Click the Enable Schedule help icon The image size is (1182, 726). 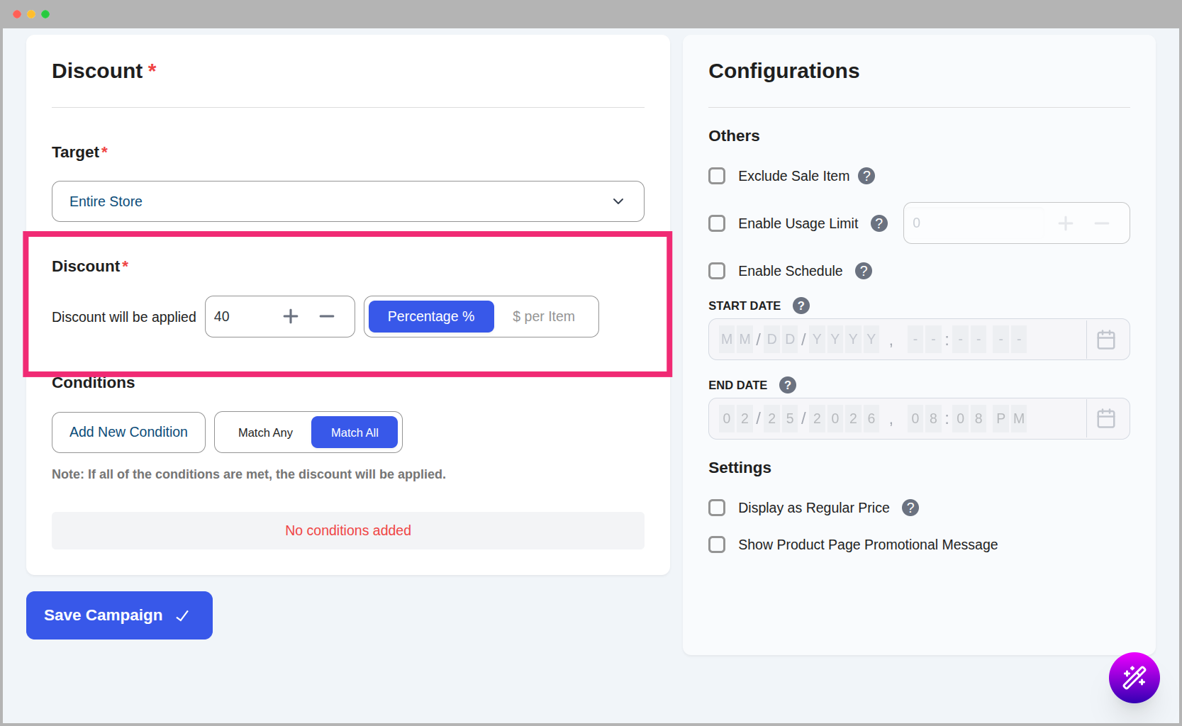863,271
